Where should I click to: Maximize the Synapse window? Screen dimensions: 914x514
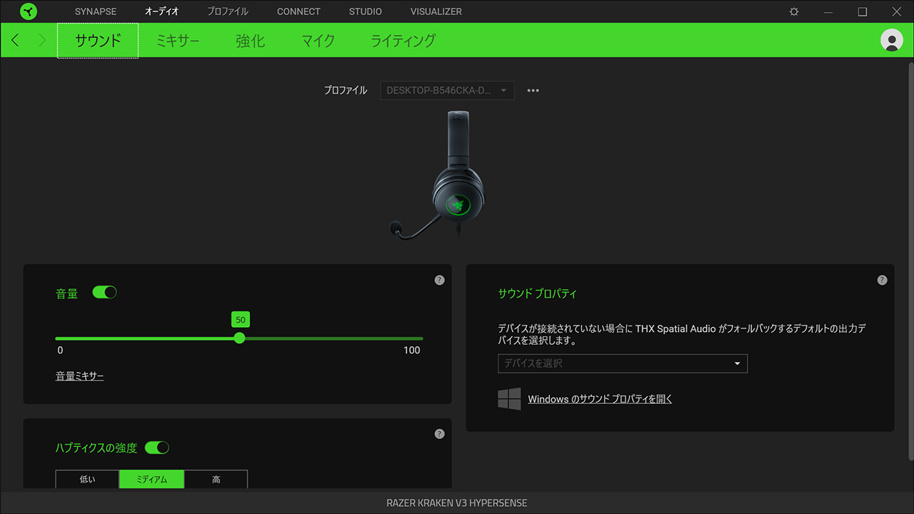click(x=863, y=11)
